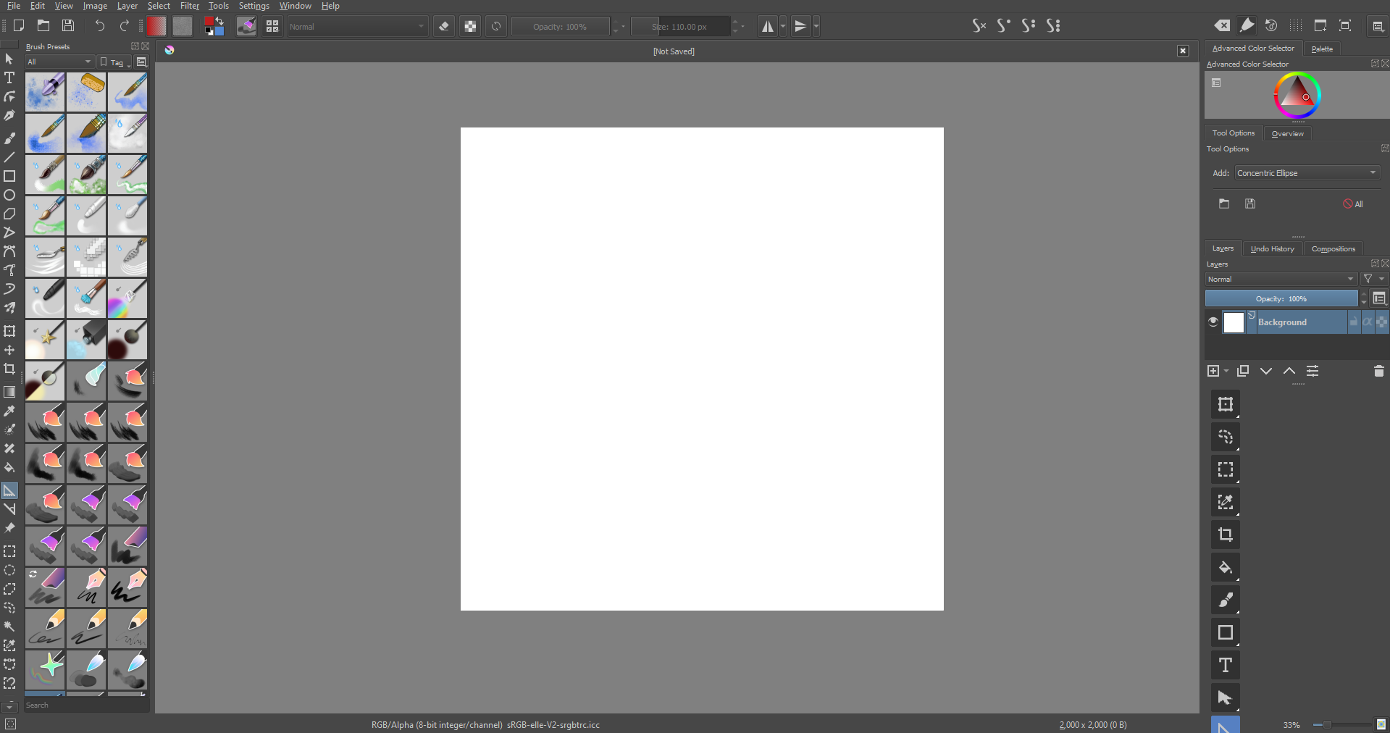Click the layer Opacity 100% slider

(1281, 298)
